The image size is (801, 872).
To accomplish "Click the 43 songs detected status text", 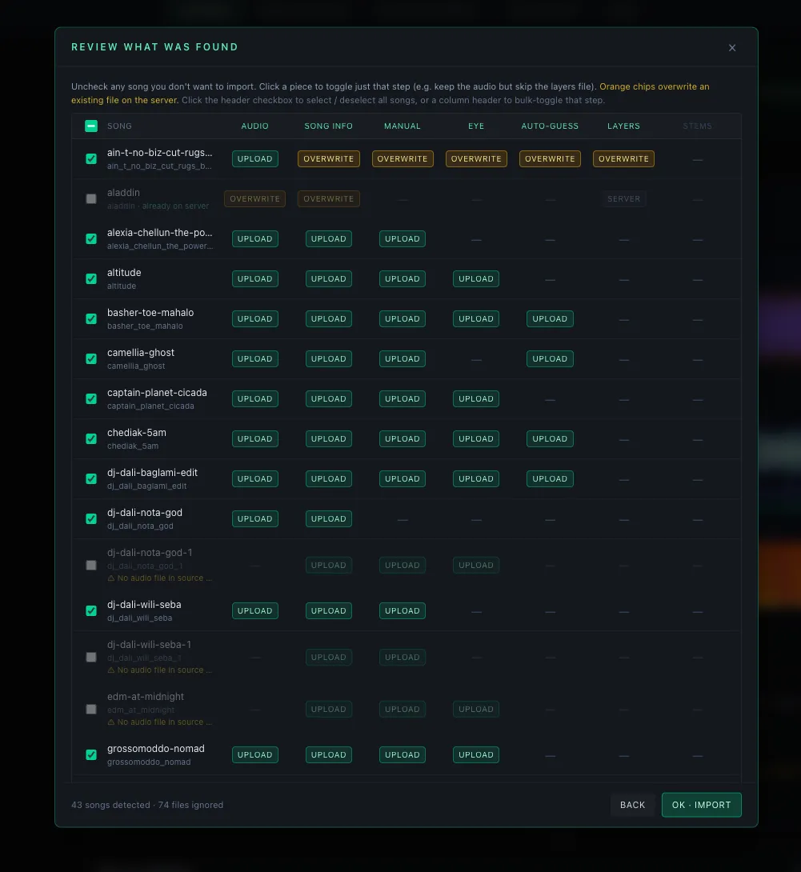I will 110,806.
